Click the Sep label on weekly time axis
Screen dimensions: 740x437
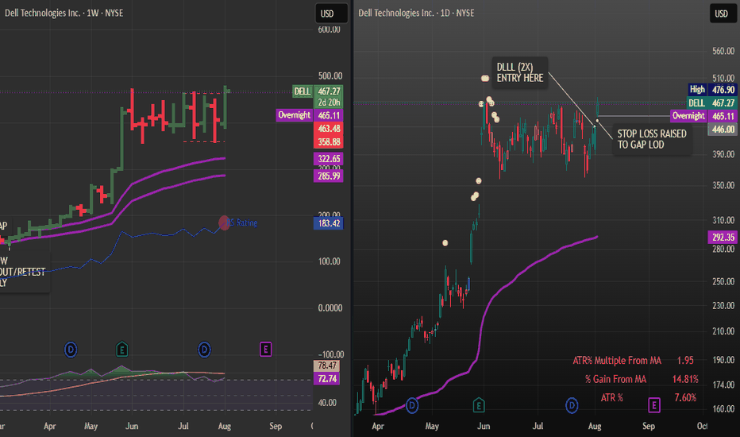[276, 426]
